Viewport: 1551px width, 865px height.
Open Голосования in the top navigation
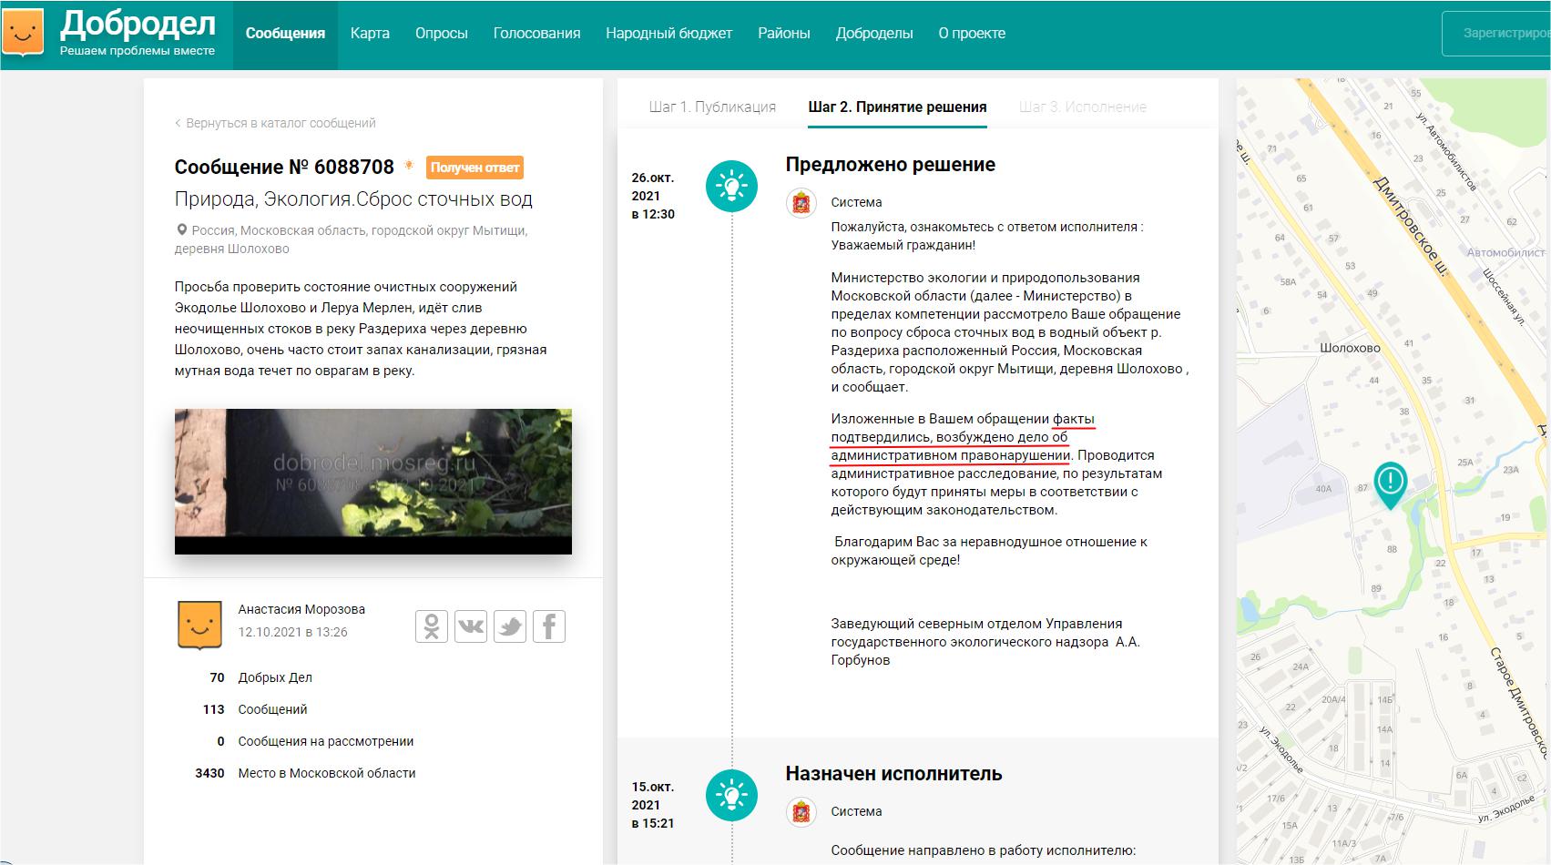(x=536, y=34)
